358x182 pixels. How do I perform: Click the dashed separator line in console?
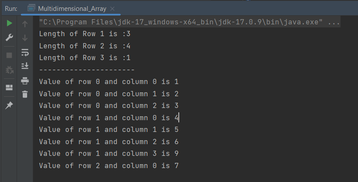[87, 70]
